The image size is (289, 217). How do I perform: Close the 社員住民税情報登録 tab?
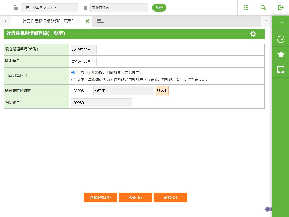tap(87, 21)
